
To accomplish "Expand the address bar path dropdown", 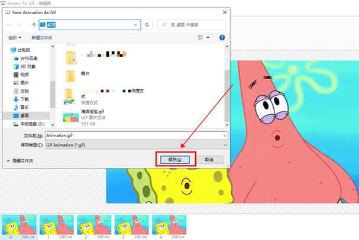I will [135, 25].
